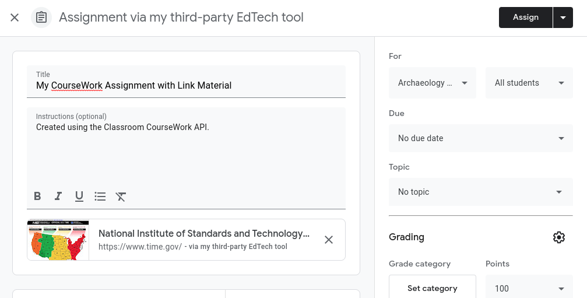This screenshot has width=587, height=298.
Task: Toggle bold formatting in instructions
Action: click(x=37, y=197)
